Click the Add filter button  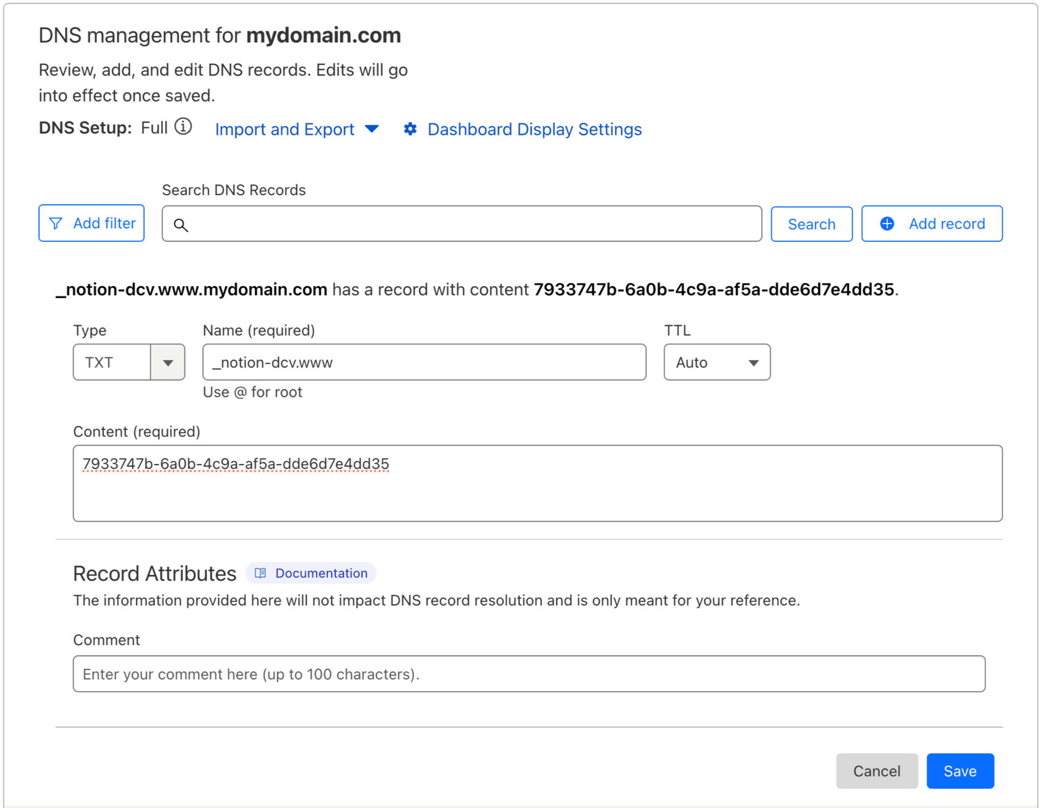click(91, 223)
